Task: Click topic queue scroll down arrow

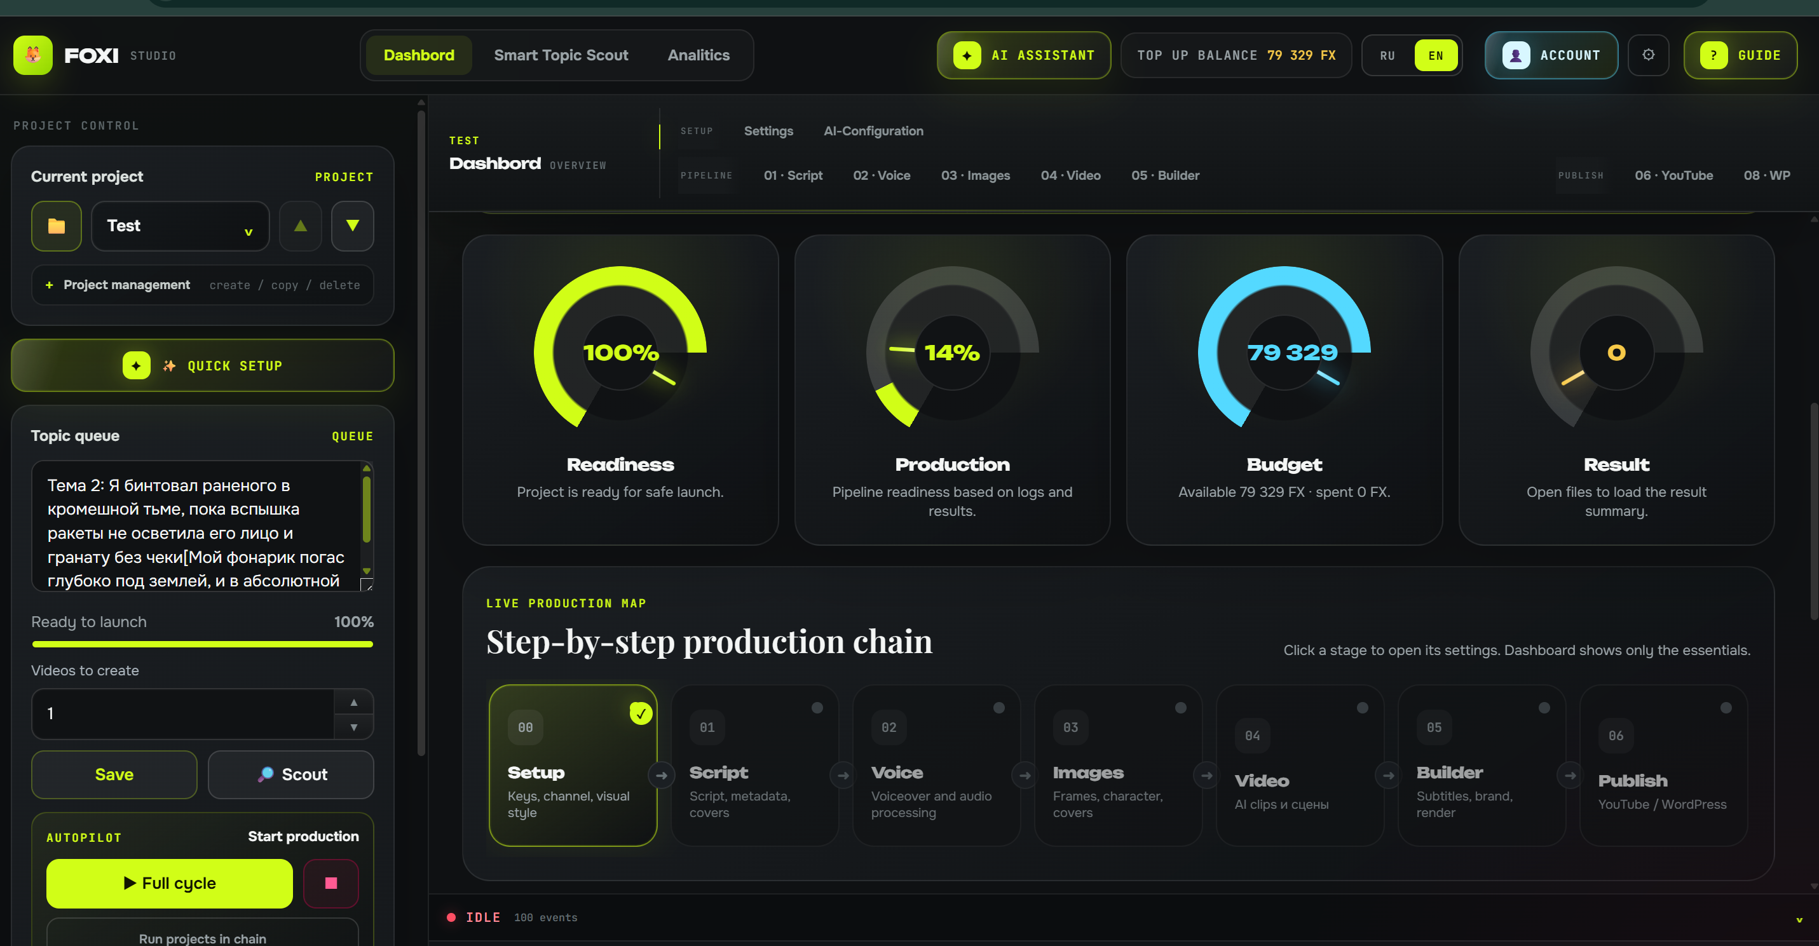Action: pyautogui.click(x=367, y=571)
